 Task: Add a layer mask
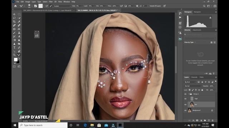[197, 121]
